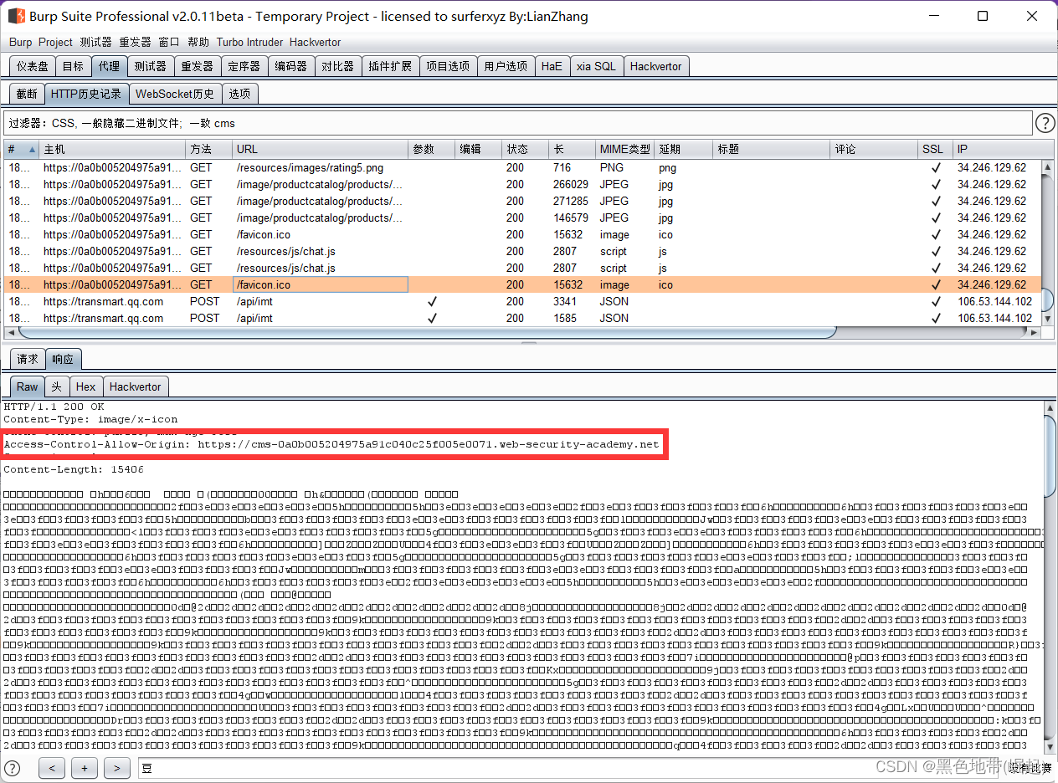This screenshot has width=1058, height=783.
Task: Select the transmart.qq.com row with length 1585
Action: pos(523,318)
